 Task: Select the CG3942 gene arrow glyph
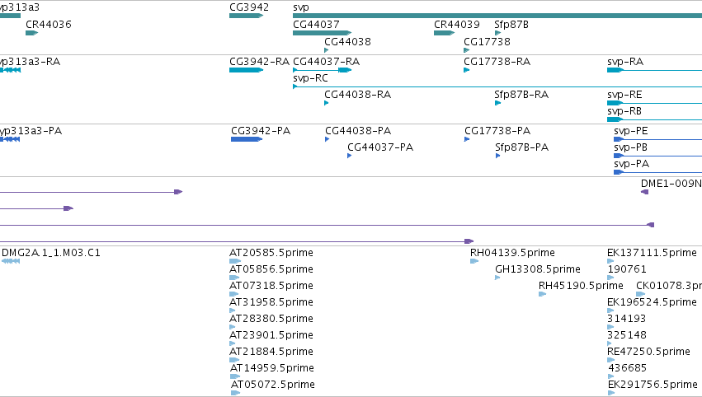tap(247, 16)
